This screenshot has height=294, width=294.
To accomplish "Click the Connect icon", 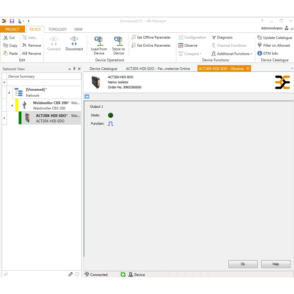I will pos(54,42).
